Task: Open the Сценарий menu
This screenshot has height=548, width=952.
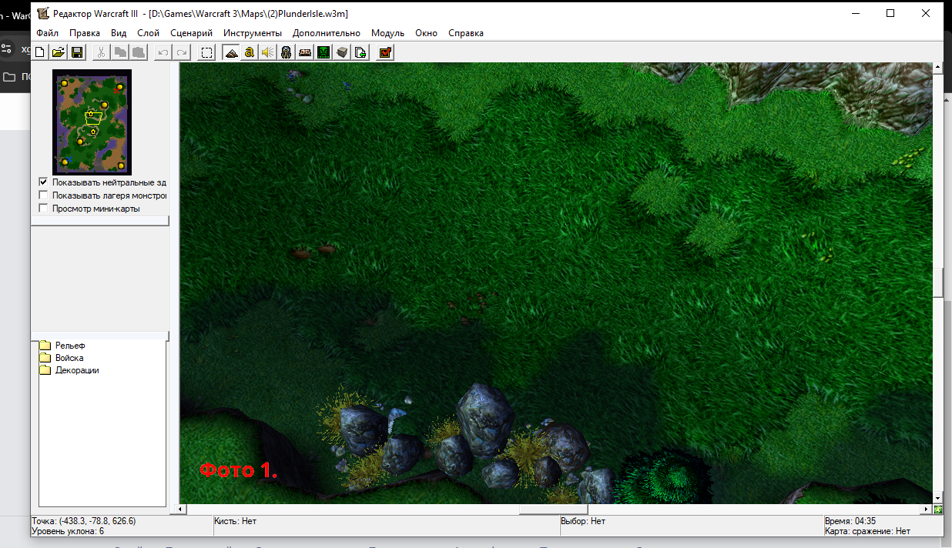Action: click(x=192, y=33)
